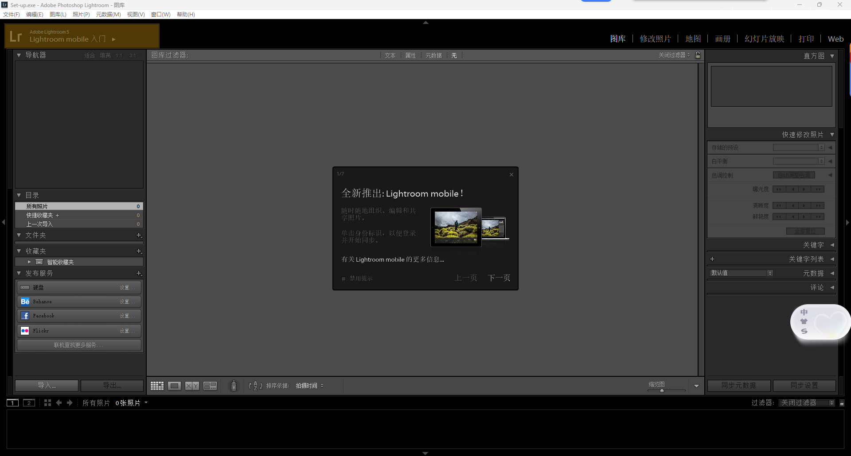Collapse the 直方图 panel
The height and width of the screenshot is (456, 851).
point(832,56)
